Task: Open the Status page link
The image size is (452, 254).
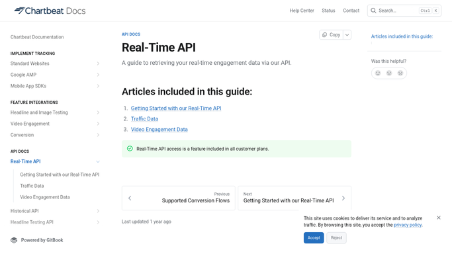Action: pyautogui.click(x=328, y=11)
